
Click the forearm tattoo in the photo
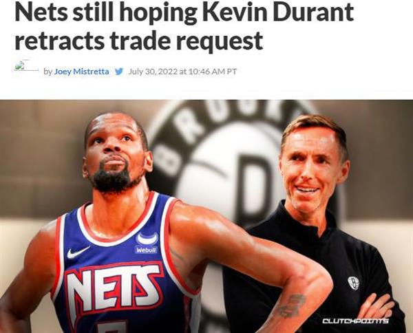point(291,305)
